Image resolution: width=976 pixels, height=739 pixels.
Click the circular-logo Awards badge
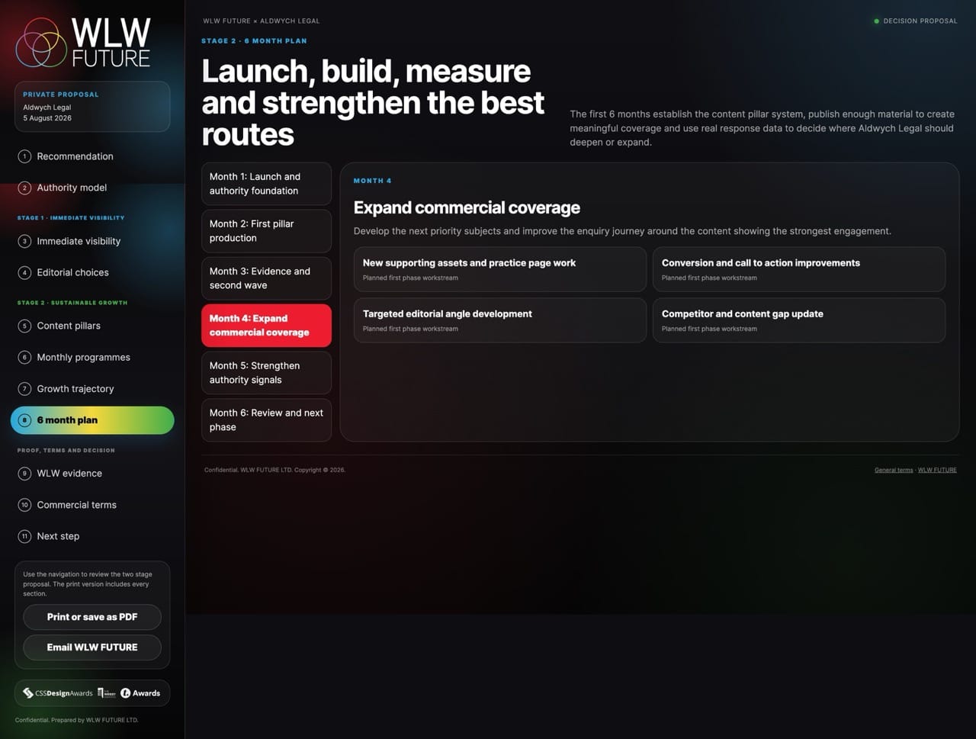[x=140, y=693]
